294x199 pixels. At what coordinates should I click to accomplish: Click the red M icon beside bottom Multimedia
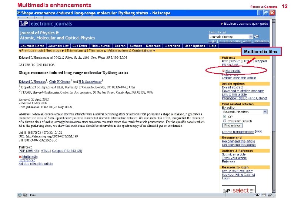pyautogui.click(x=20, y=157)
